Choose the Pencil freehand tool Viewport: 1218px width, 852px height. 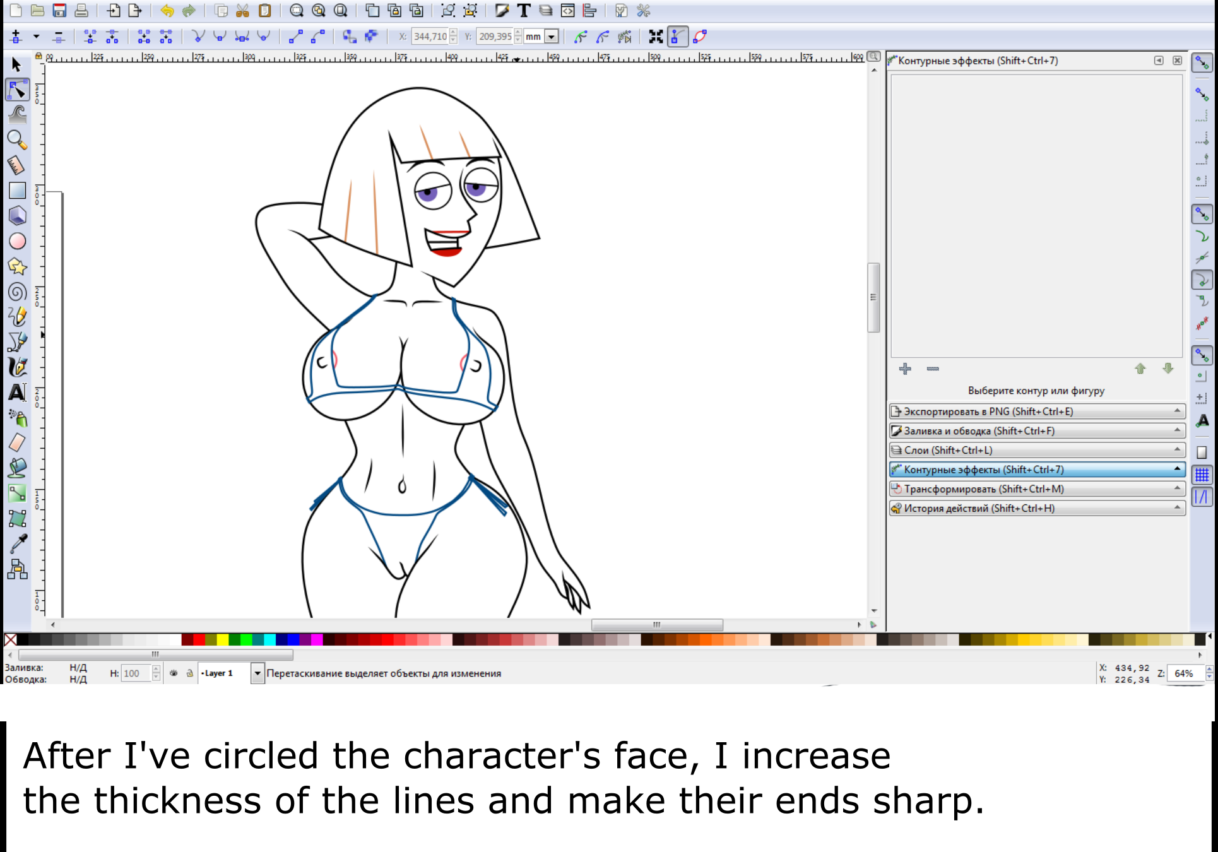coord(17,316)
